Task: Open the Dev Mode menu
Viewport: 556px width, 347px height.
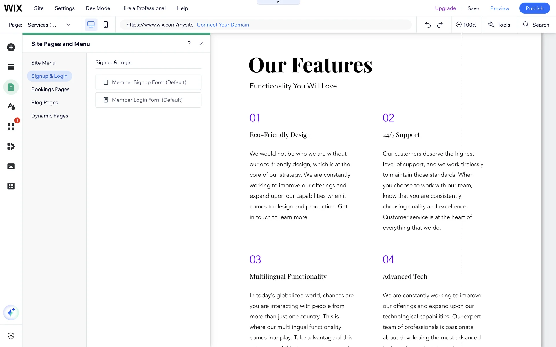Action: pos(98,8)
